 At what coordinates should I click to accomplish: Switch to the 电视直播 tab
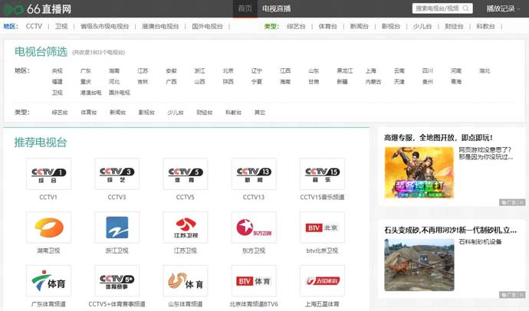276,8
